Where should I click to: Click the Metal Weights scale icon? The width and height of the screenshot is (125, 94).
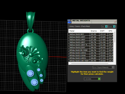click(70, 21)
